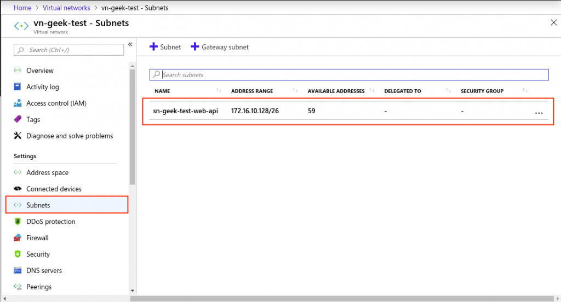
Task: Sort by the NAME column arrows
Action: (x=219, y=90)
